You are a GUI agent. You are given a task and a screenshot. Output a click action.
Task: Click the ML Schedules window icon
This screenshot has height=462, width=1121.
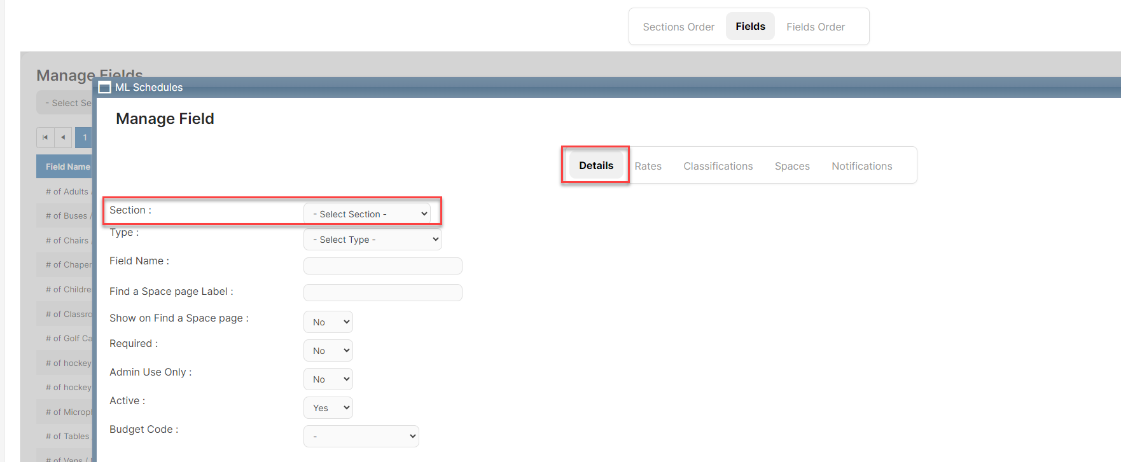105,88
